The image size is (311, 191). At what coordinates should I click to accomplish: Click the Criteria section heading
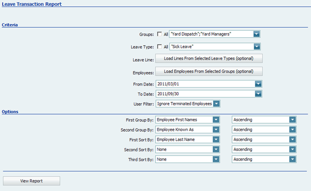point(10,25)
